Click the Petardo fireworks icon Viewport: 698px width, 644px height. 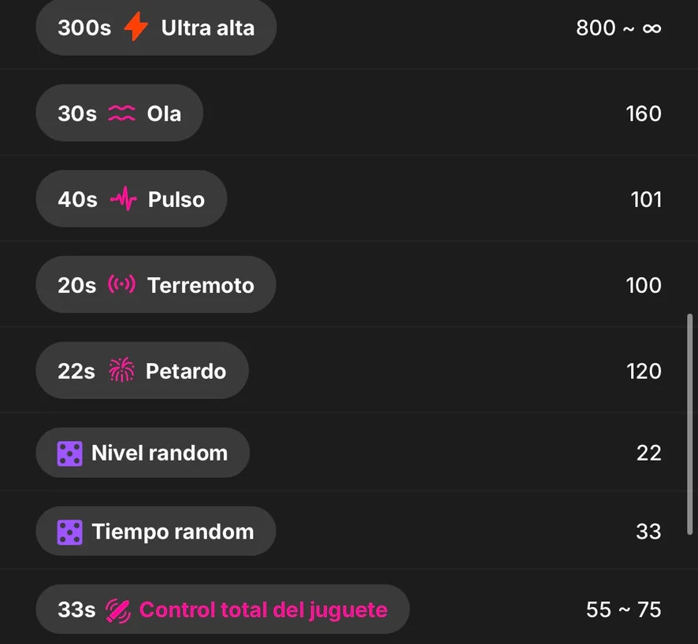point(121,371)
